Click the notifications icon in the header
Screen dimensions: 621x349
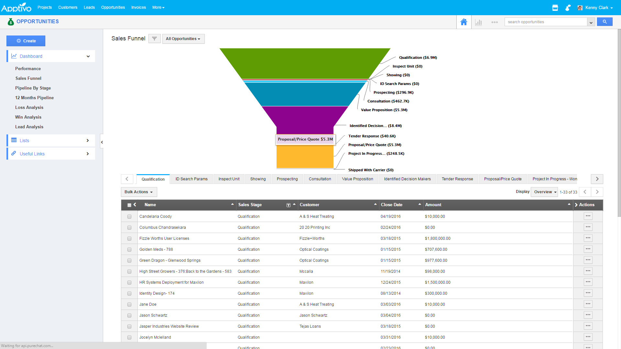568,7
